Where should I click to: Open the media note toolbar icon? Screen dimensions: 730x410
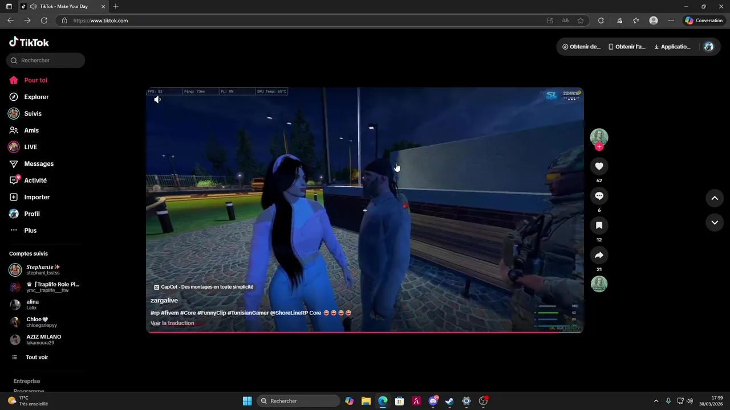pyautogui.click(x=620, y=20)
